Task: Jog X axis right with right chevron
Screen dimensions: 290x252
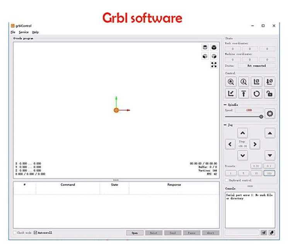Action: tap(255, 144)
